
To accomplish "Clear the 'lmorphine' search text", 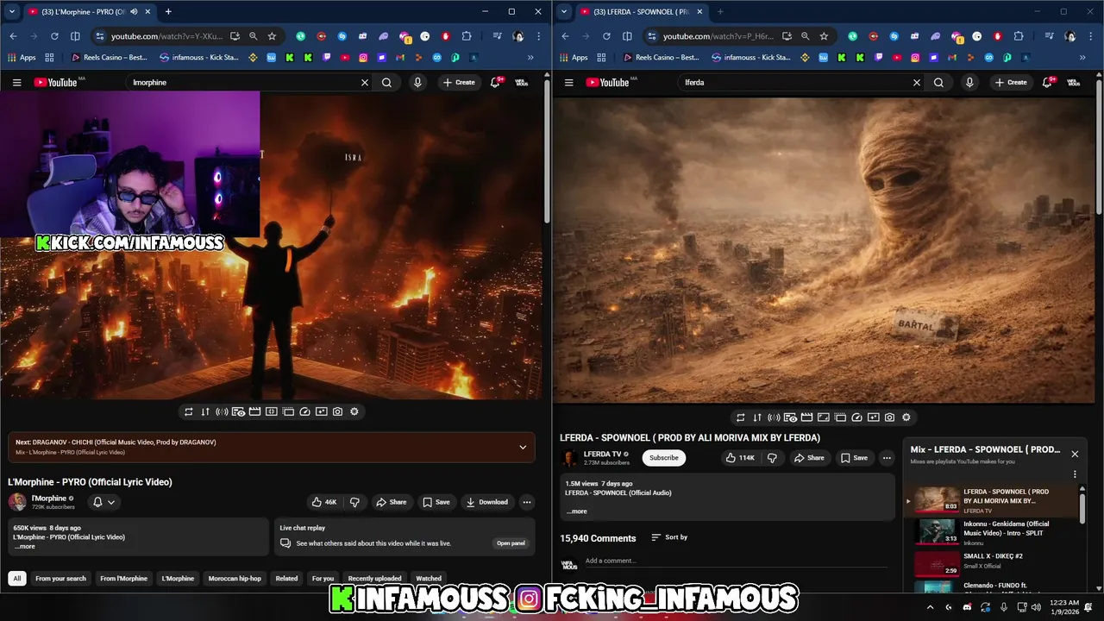I will pos(365,83).
